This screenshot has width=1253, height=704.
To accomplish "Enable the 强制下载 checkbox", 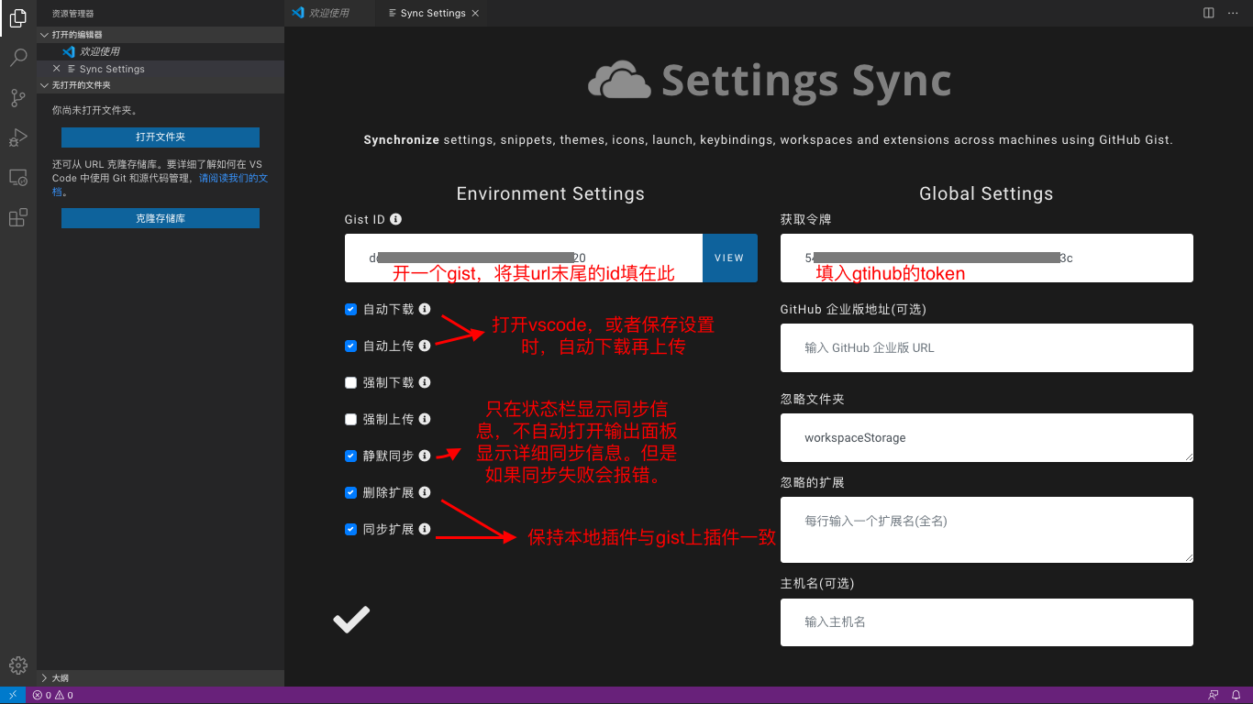I will (350, 383).
